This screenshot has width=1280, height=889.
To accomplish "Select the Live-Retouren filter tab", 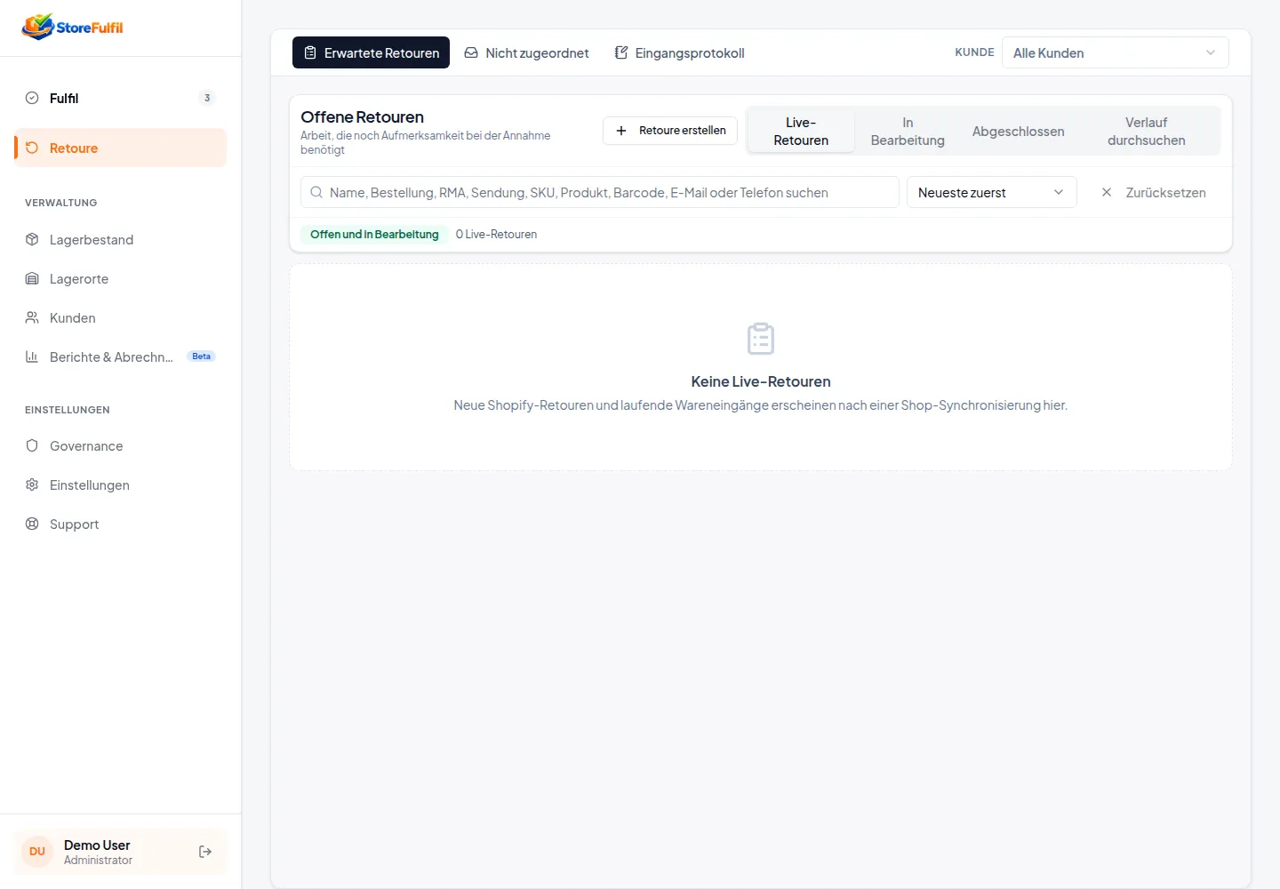I will coord(801,131).
